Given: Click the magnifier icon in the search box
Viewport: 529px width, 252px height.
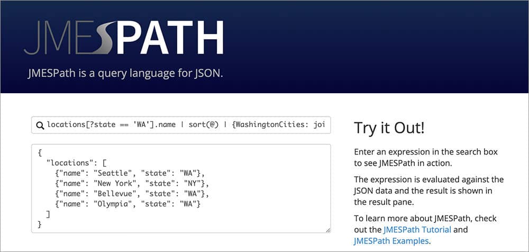Looking at the screenshot, I should pos(40,125).
